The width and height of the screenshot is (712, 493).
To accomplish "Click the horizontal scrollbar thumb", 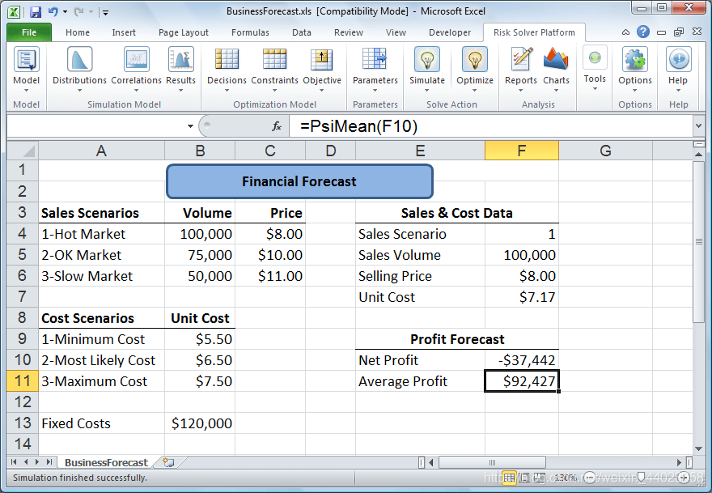I will [x=492, y=462].
